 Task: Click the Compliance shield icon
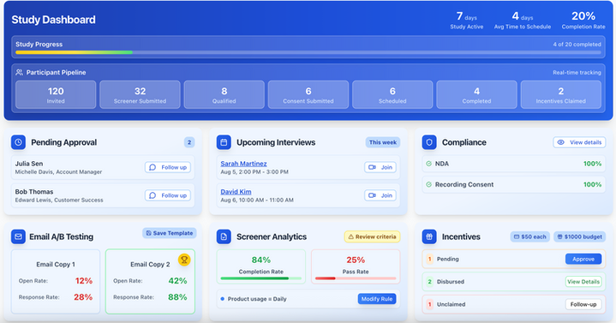[x=429, y=142]
